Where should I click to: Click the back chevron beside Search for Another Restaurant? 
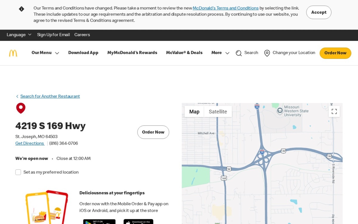(17, 96)
